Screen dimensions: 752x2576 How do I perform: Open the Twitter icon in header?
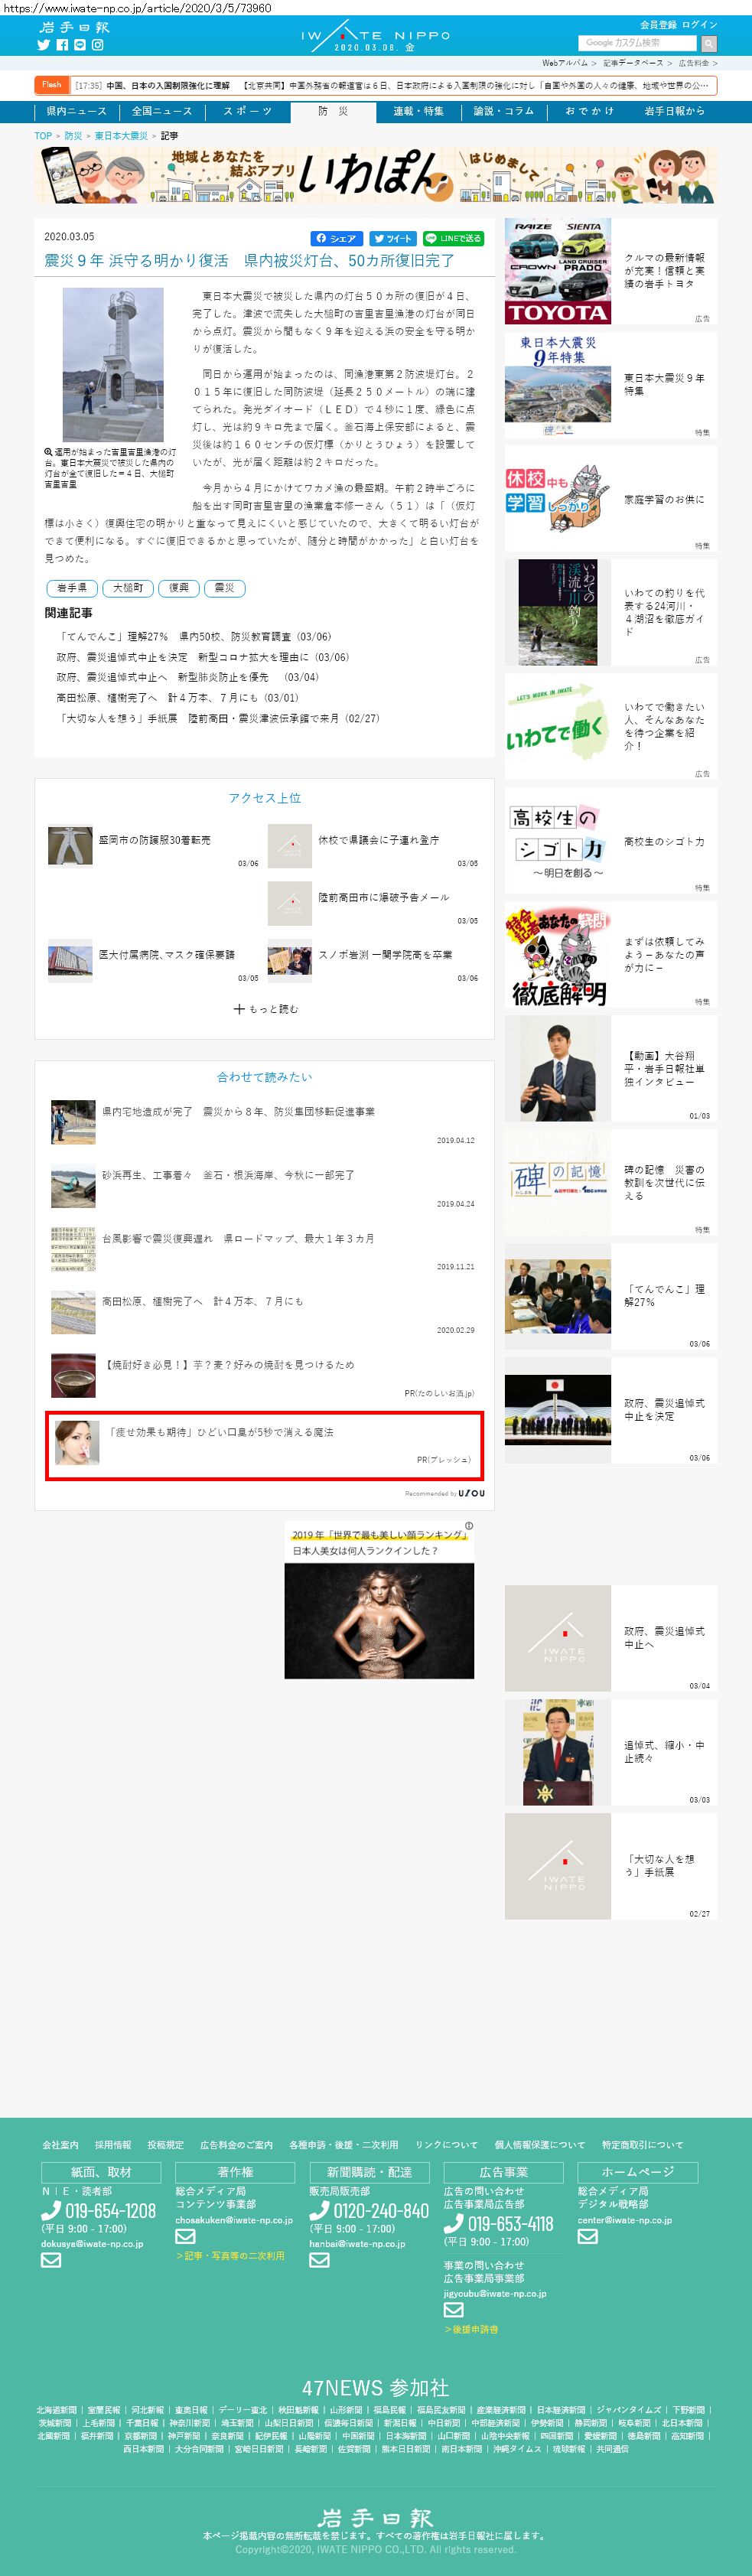(x=43, y=45)
